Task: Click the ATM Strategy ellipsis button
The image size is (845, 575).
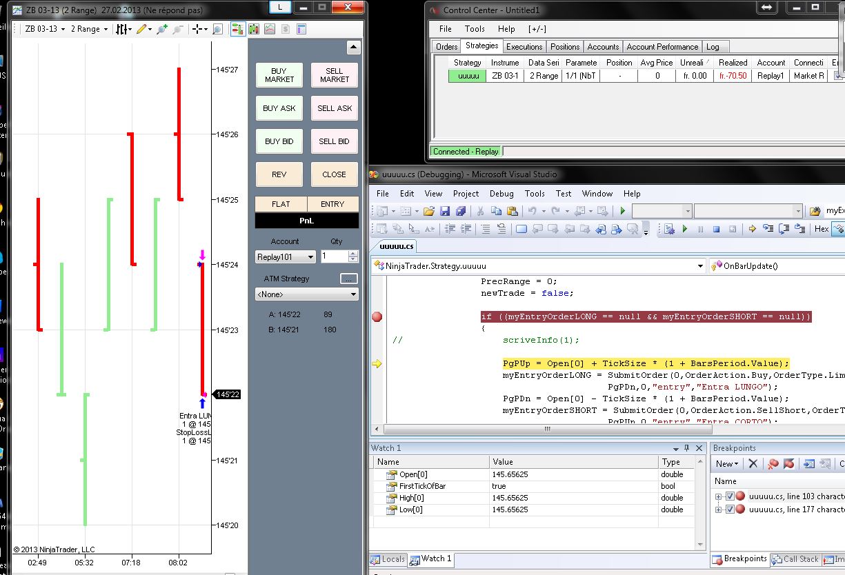Action: pos(349,279)
